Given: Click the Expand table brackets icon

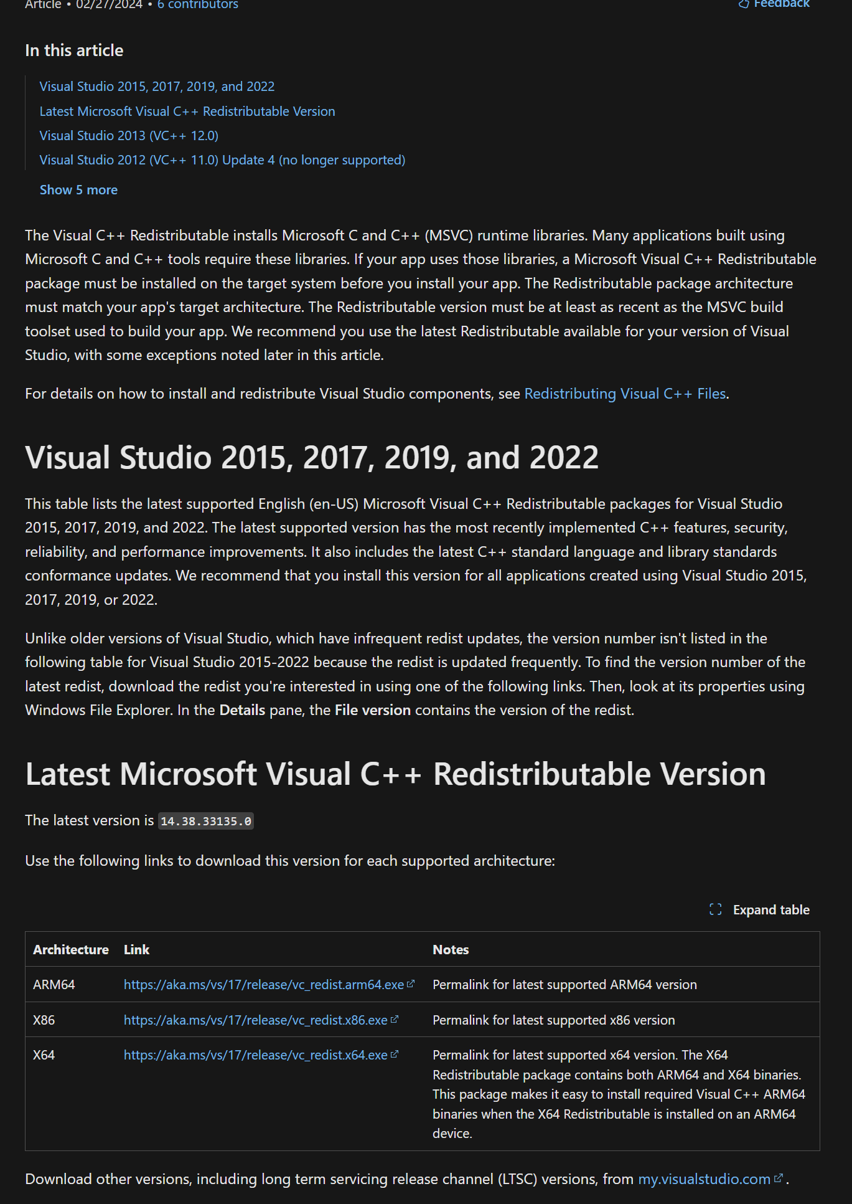Looking at the screenshot, I should [716, 910].
